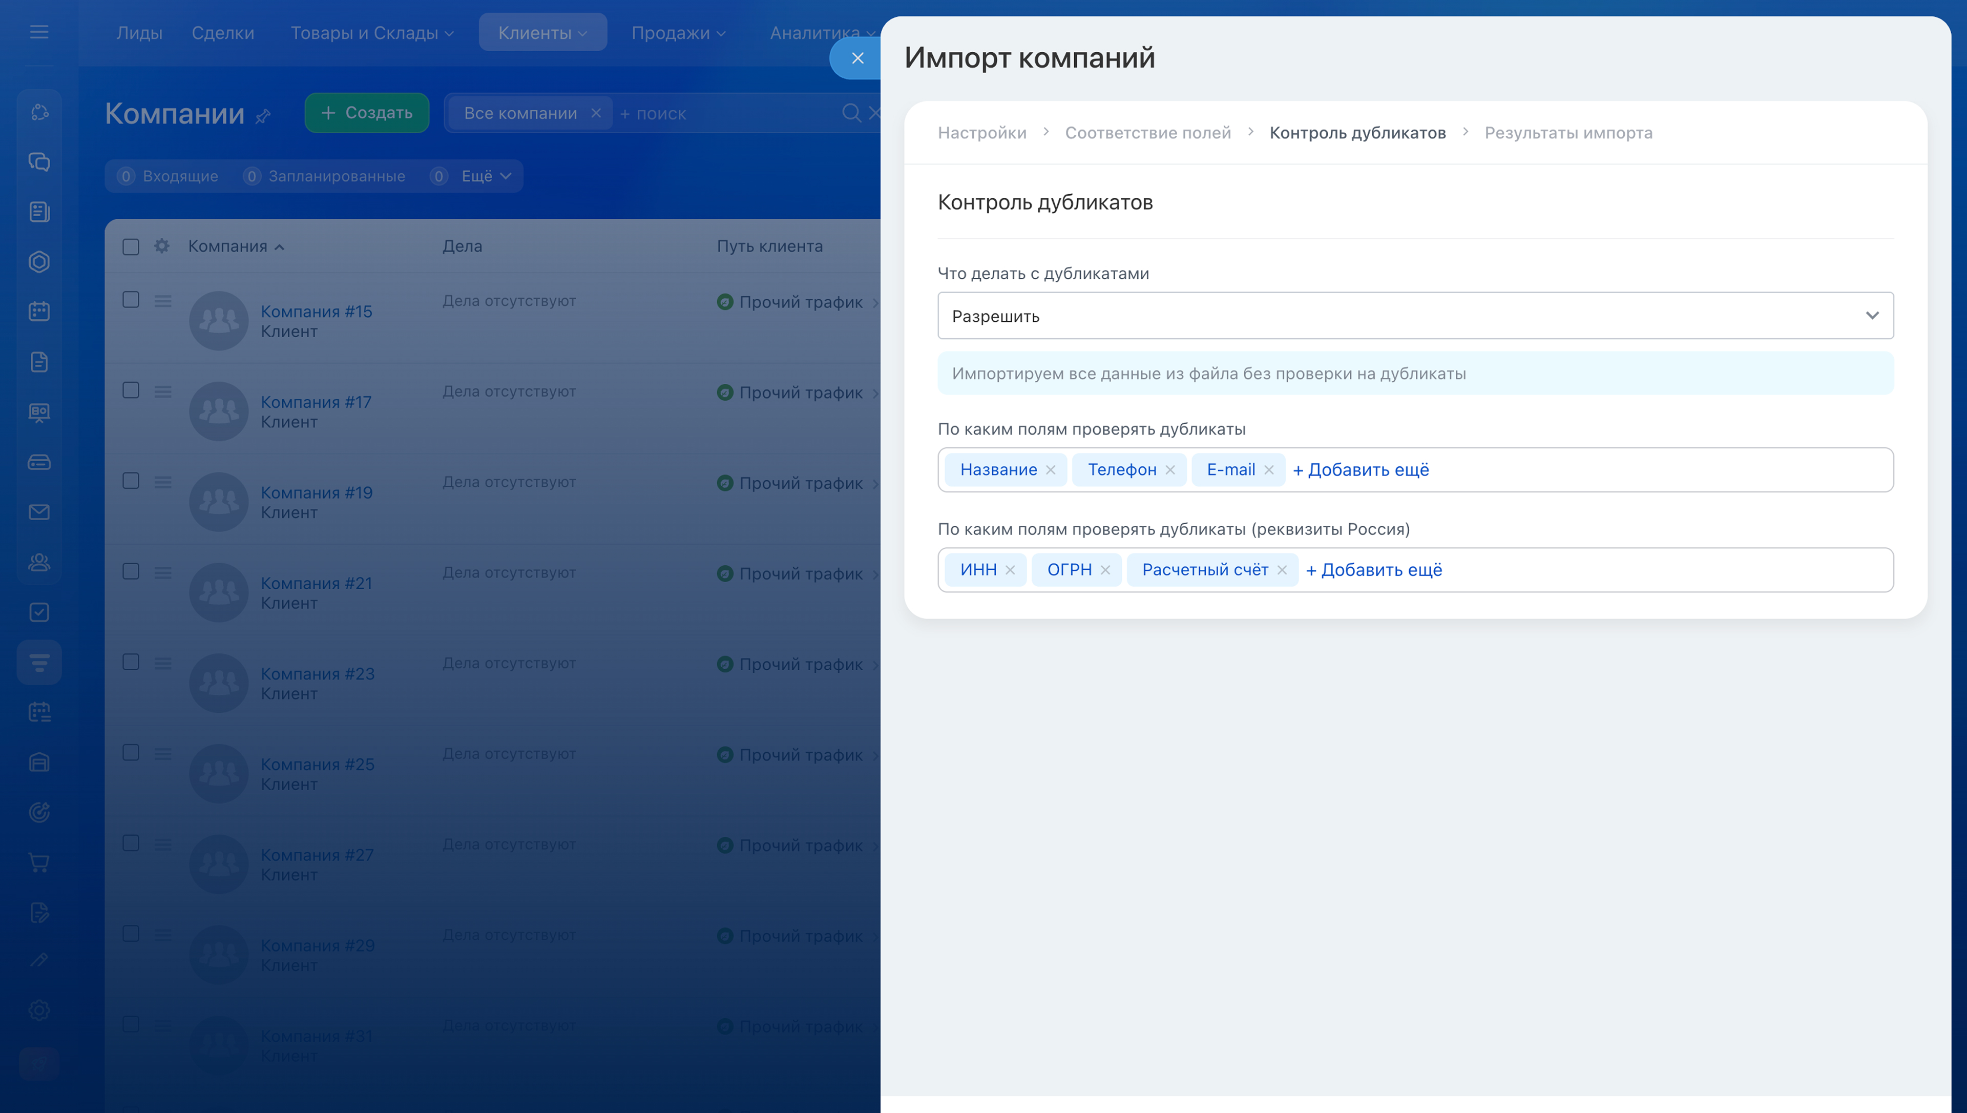Remove the Телефон field tag
This screenshot has width=1967, height=1113.
tap(1170, 470)
